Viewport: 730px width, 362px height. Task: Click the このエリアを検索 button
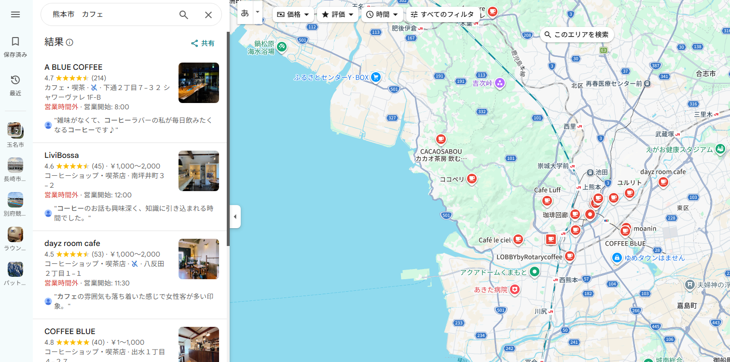577,35
